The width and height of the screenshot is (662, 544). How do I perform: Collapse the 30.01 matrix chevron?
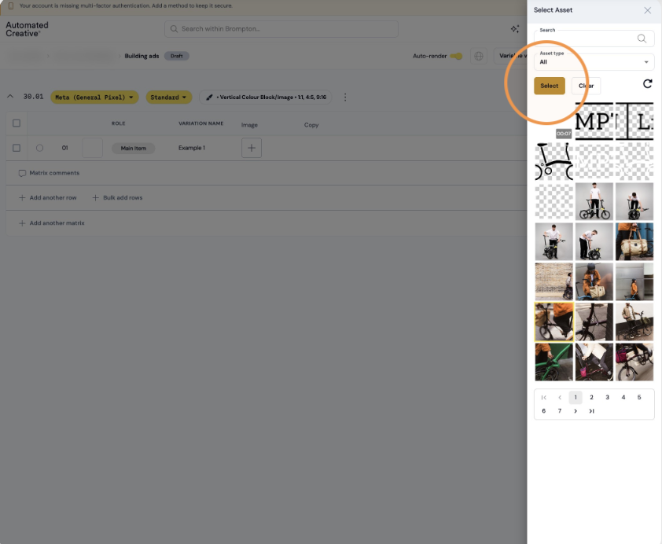click(10, 97)
